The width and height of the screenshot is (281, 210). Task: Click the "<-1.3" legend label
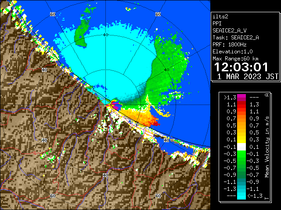[255, 196]
